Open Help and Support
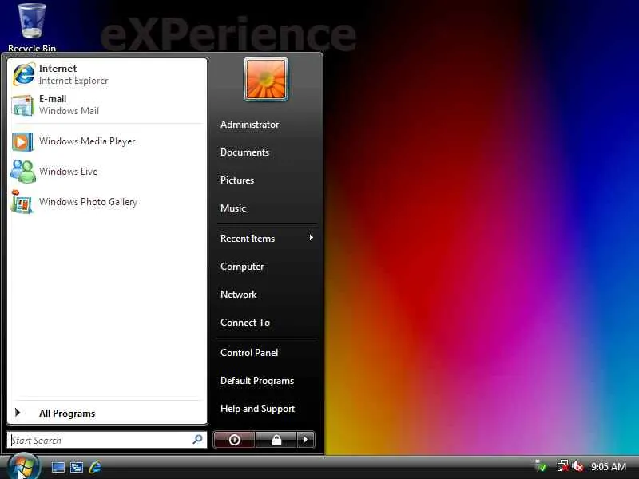 pyautogui.click(x=257, y=409)
